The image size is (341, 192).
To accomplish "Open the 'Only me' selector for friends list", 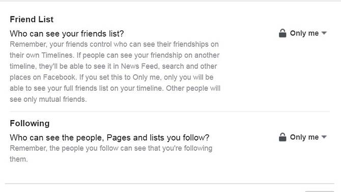I will pyautogui.click(x=303, y=33).
